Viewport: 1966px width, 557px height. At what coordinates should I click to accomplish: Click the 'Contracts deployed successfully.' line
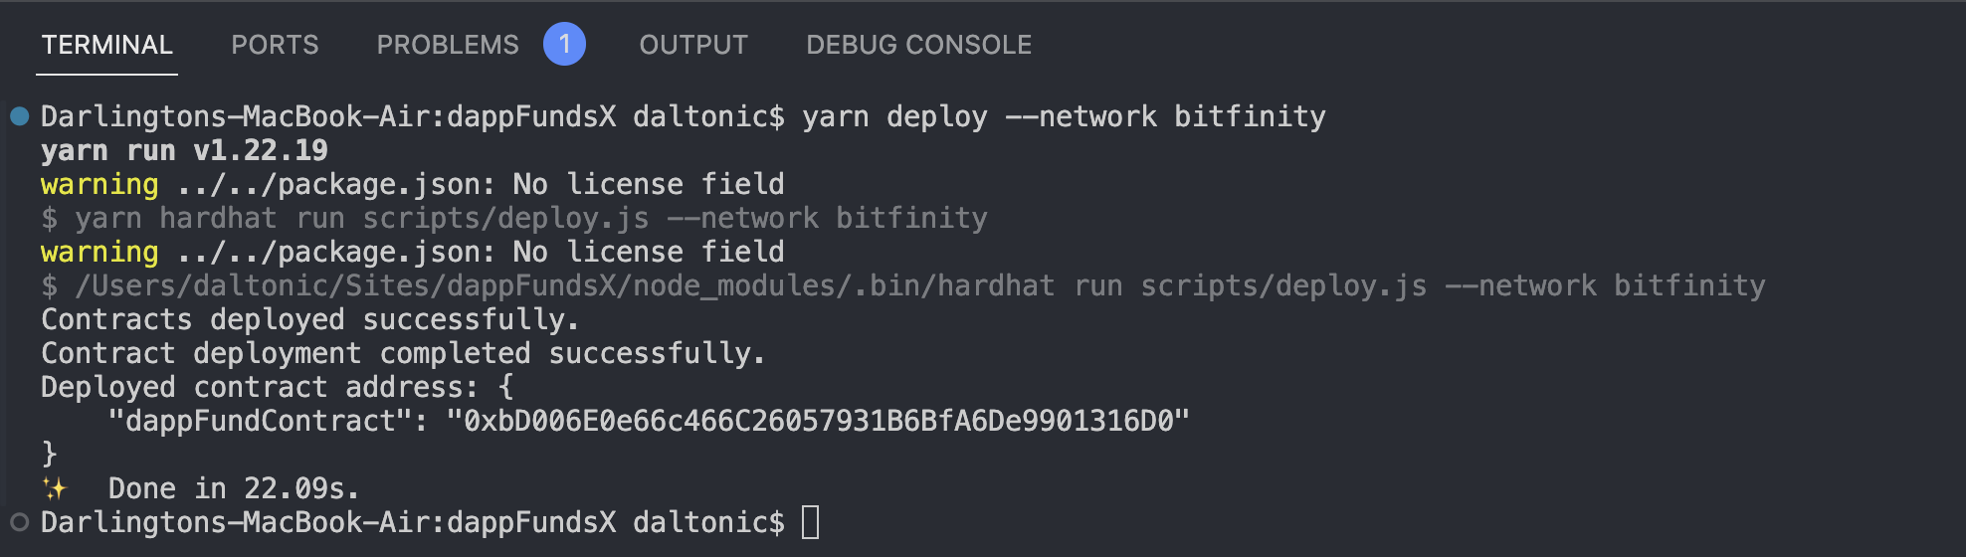coord(309,319)
